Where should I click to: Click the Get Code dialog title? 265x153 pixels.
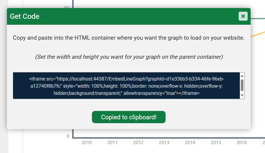tap(25, 16)
